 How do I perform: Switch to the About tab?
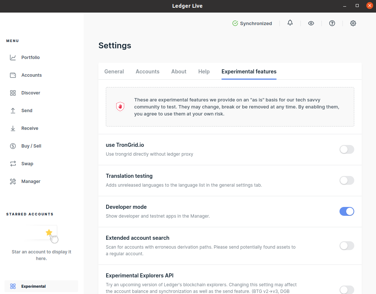click(x=179, y=72)
